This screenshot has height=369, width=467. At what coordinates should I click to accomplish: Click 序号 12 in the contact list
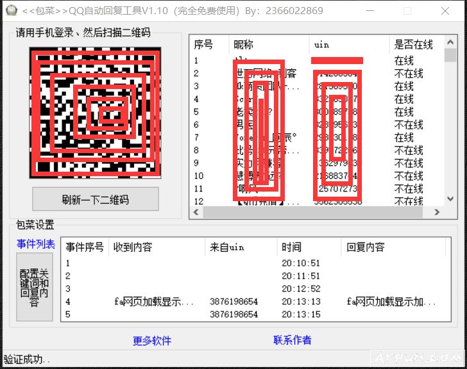point(199,201)
